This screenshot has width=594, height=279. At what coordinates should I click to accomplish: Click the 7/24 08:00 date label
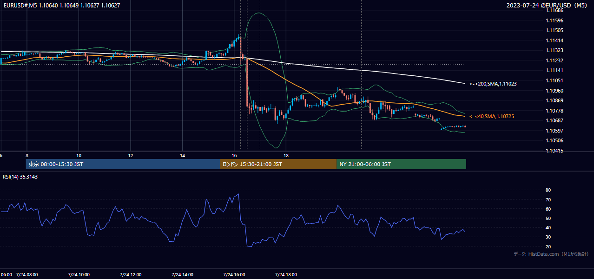27,274
